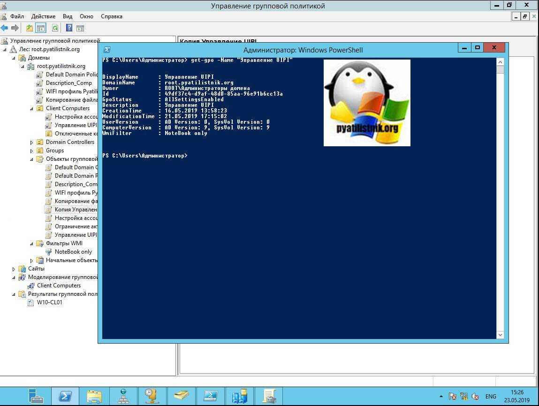Toggle the Show/Hide console tree button
Screen dimensions: 539x406
(41, 28)
